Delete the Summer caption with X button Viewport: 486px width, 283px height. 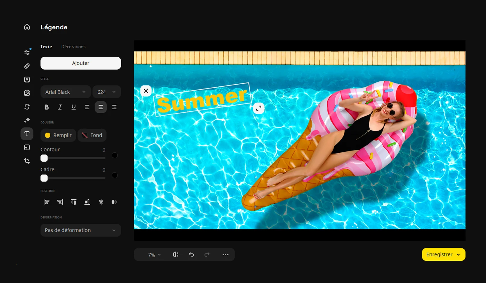(146, 91)
